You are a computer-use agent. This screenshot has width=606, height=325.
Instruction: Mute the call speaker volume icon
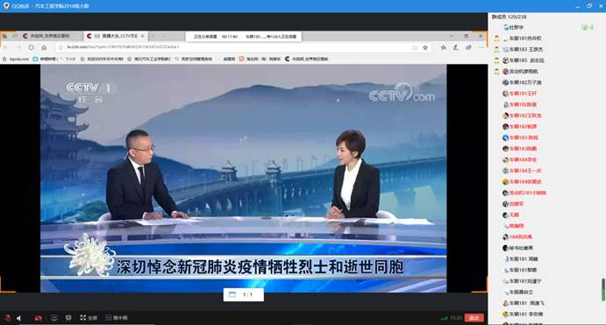click(x=18, y=318)
